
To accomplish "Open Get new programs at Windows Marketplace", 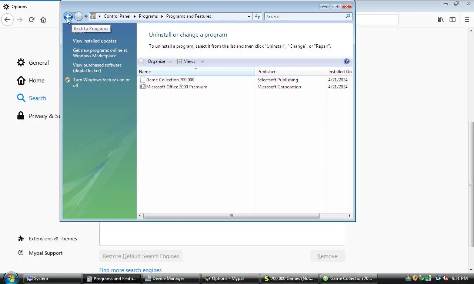I will [100, 53].
